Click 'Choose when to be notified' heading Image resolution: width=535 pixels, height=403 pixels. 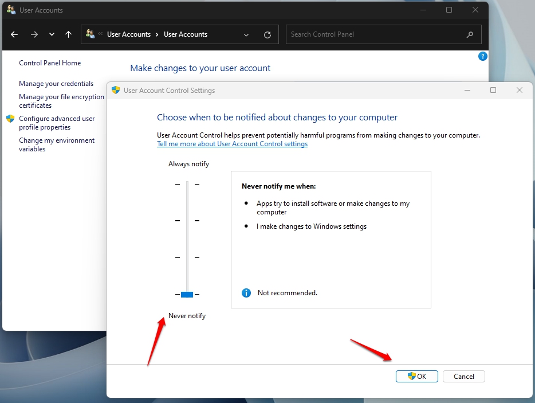tap(277, 118)
